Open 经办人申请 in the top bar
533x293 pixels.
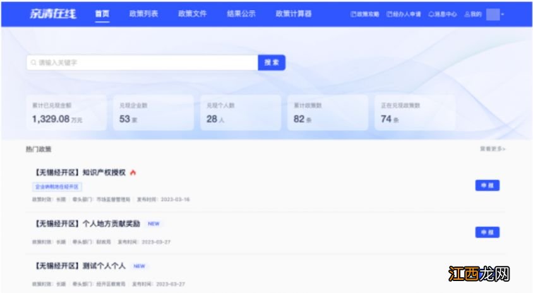404,14
